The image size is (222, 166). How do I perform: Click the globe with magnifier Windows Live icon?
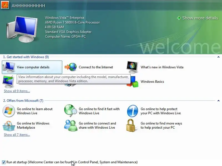pos(70,110)
